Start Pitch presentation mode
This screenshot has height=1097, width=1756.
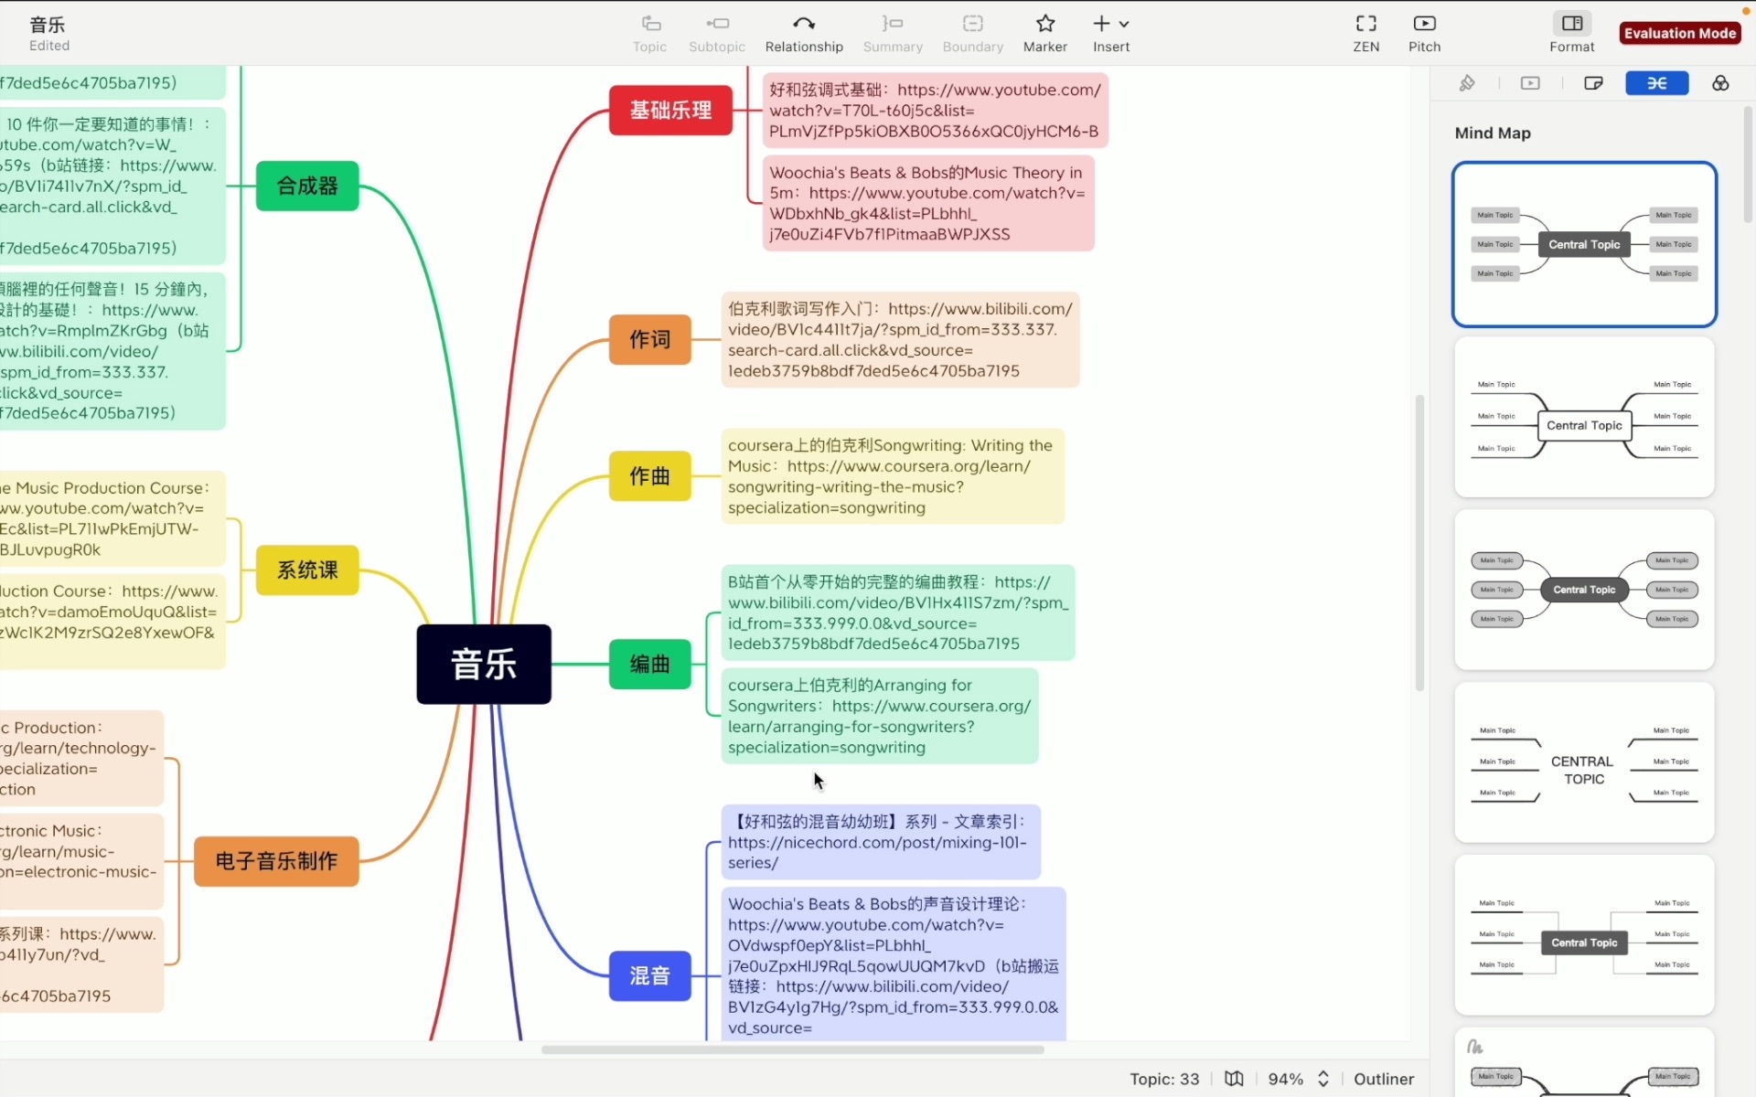pyautogui.click(x=1424, y=34)
